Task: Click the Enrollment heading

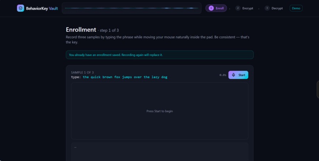Action: pyautogui.click(x=81, y=30)
